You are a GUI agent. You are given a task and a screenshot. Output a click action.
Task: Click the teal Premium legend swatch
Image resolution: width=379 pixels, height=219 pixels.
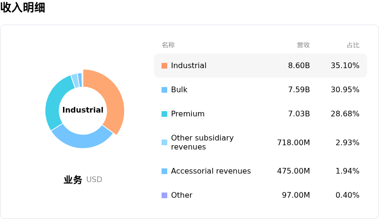tap(164, 114)
